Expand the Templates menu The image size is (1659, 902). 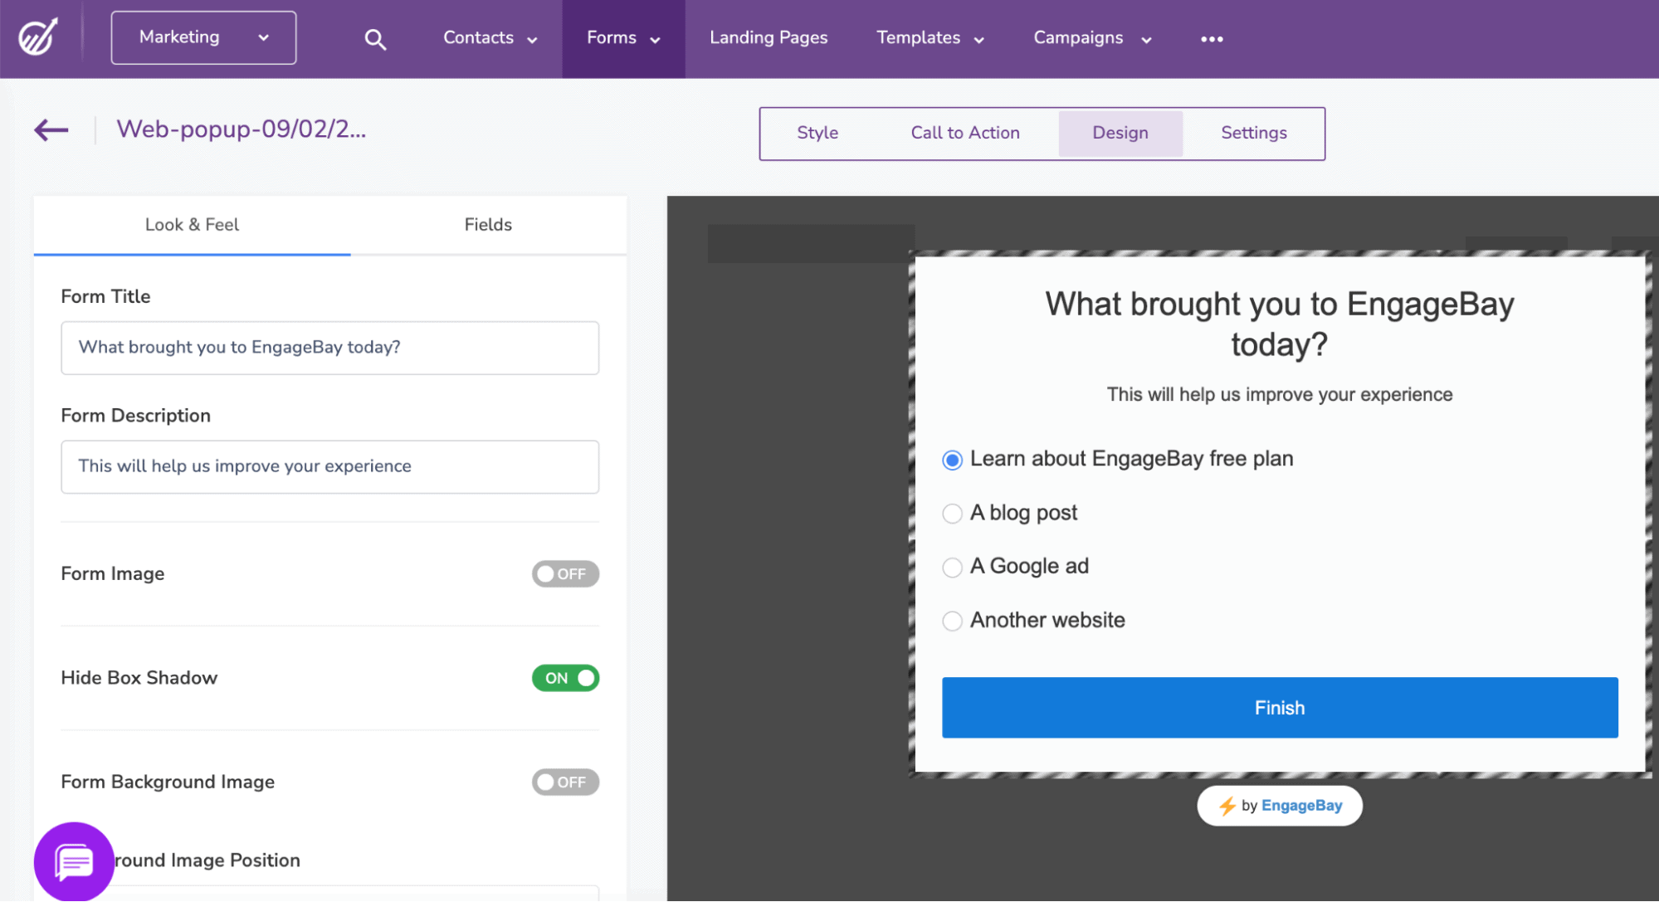click(930, 38)
